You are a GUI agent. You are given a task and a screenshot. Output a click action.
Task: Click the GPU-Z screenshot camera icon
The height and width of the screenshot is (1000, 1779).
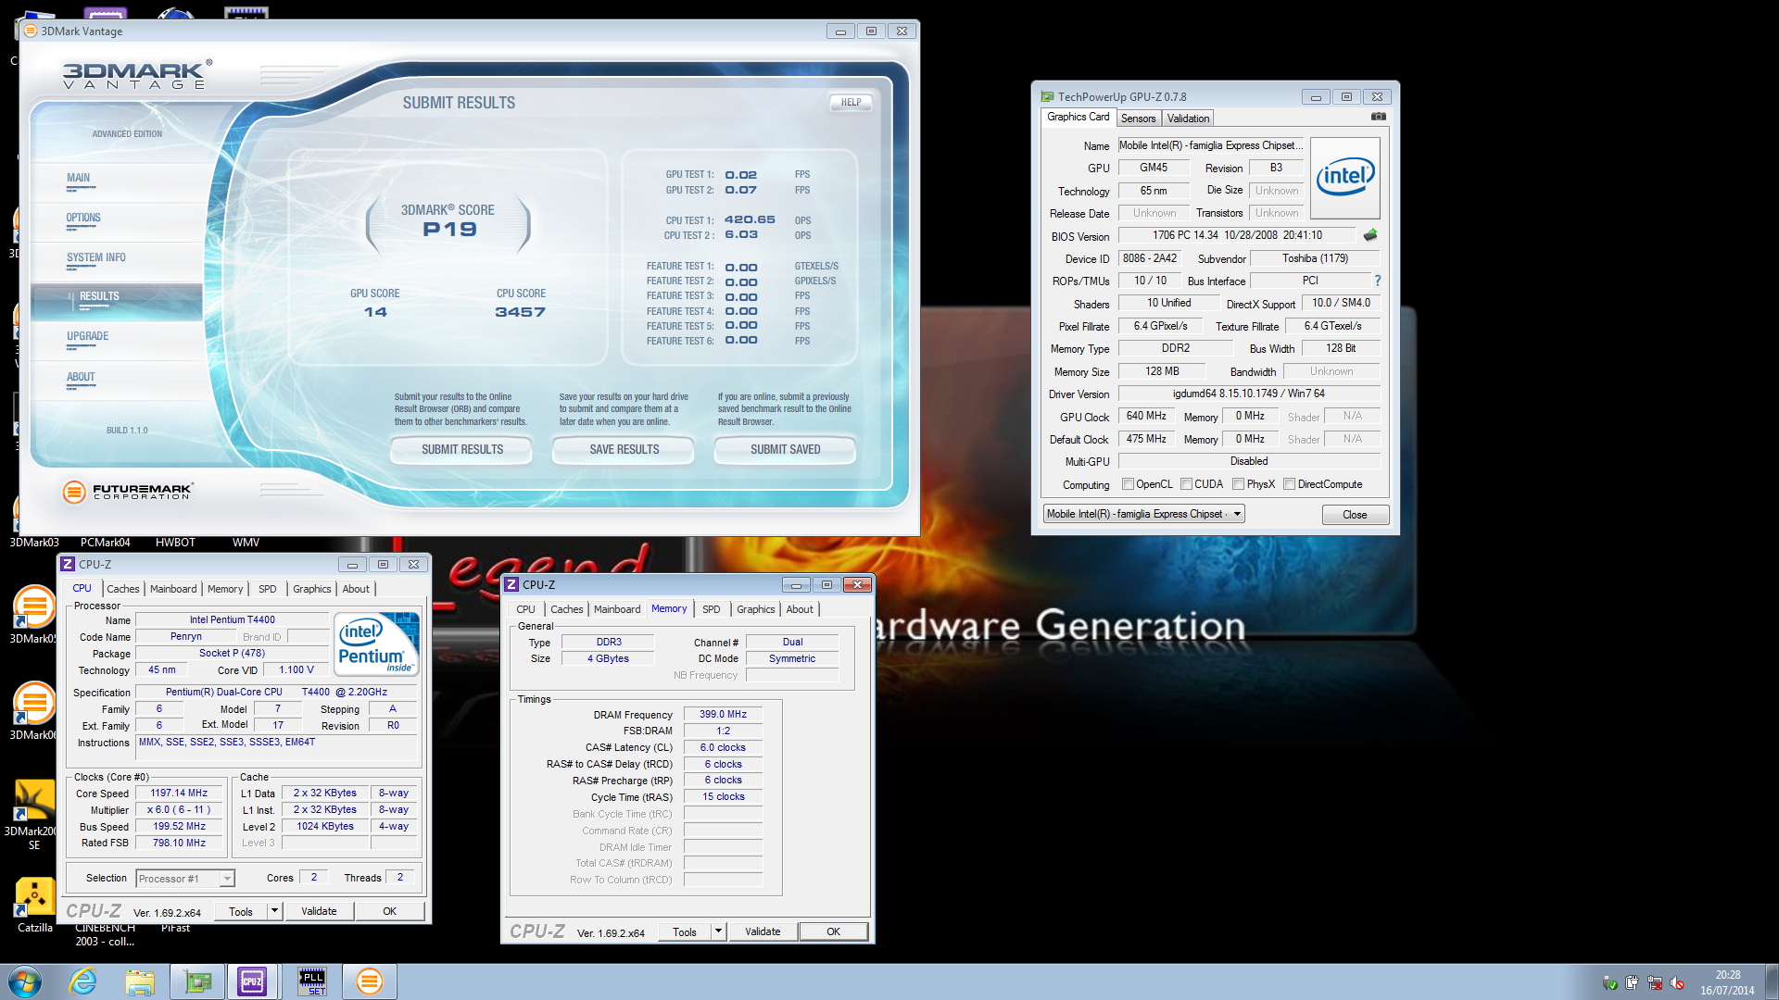pyautogui.click(x=1378, y=117)
